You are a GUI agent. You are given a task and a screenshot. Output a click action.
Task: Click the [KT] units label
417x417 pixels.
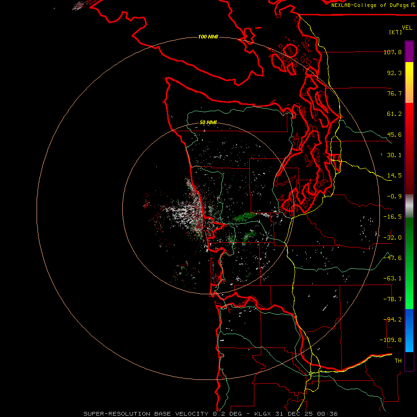pyautogui.click(x=396, y=32)
